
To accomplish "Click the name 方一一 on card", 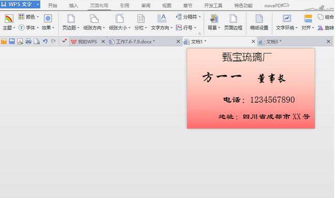I will pyautogui.click(x=222, y=78).
